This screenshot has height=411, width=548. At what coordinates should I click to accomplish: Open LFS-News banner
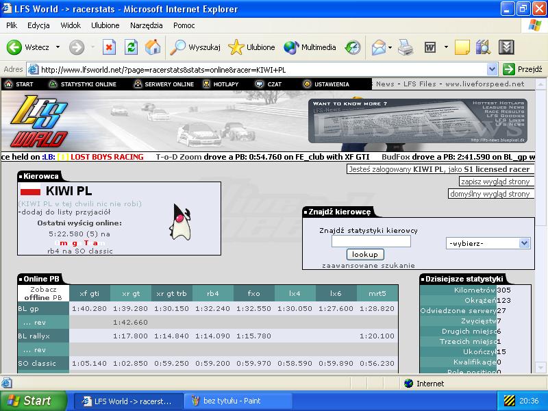[418, 121]
